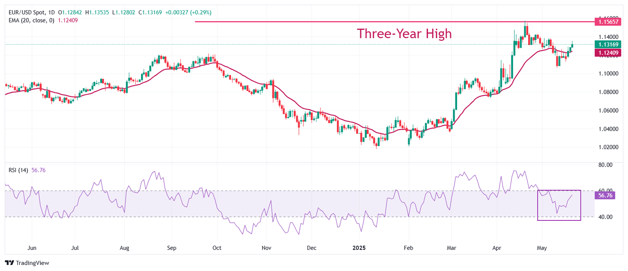Click the 80.00 level on RSI axis

604,165
